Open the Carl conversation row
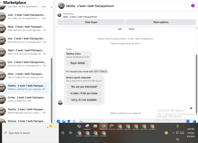 coord(25,64)
